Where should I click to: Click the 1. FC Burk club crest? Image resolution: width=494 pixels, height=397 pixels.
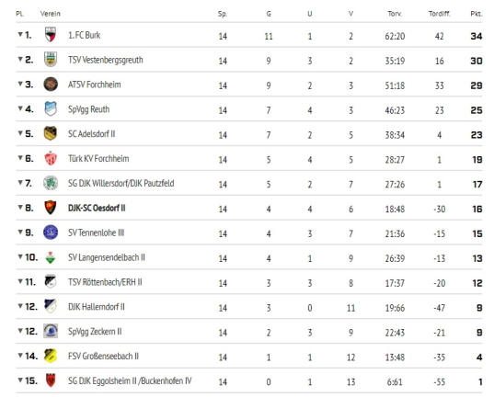[51, 35]
